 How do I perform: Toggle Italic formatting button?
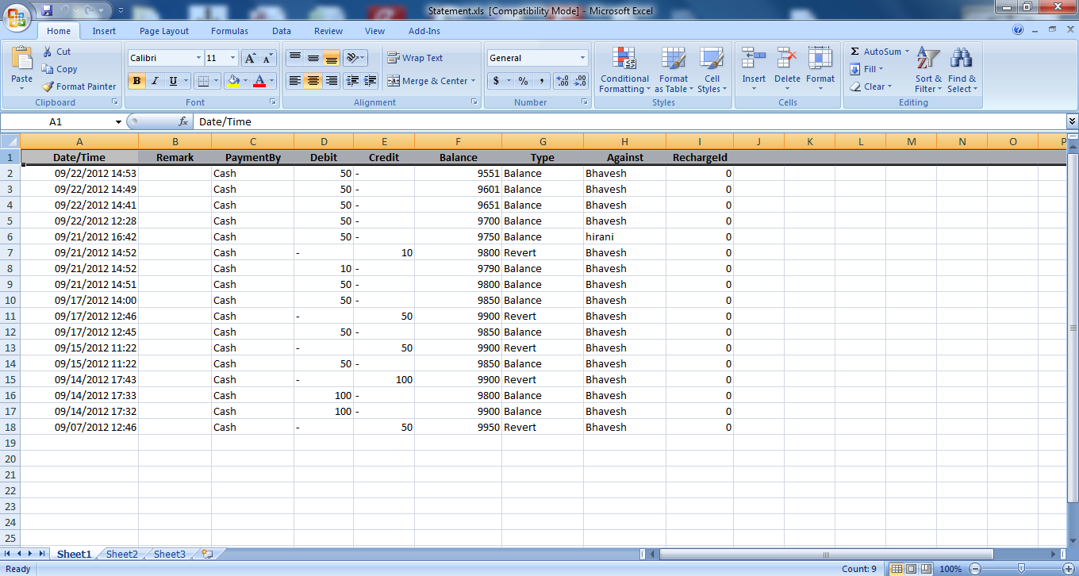[155, 81]
